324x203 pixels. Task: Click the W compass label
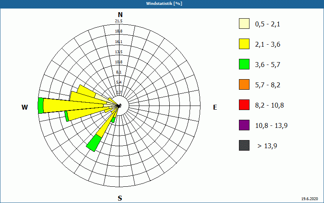tap(25, 107)
